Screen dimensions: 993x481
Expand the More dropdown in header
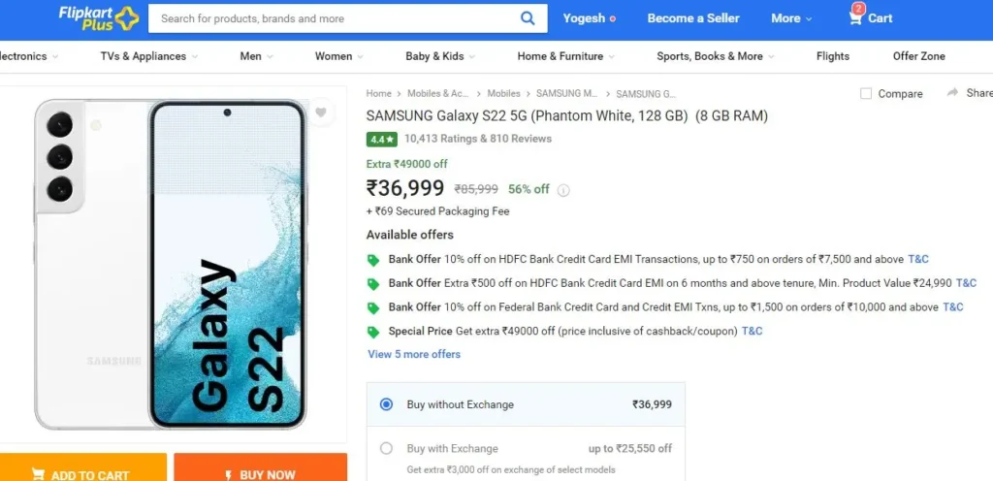click(x=791, y=18)
